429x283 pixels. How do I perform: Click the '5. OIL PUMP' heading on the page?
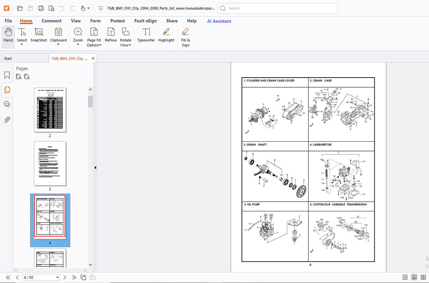252,204
